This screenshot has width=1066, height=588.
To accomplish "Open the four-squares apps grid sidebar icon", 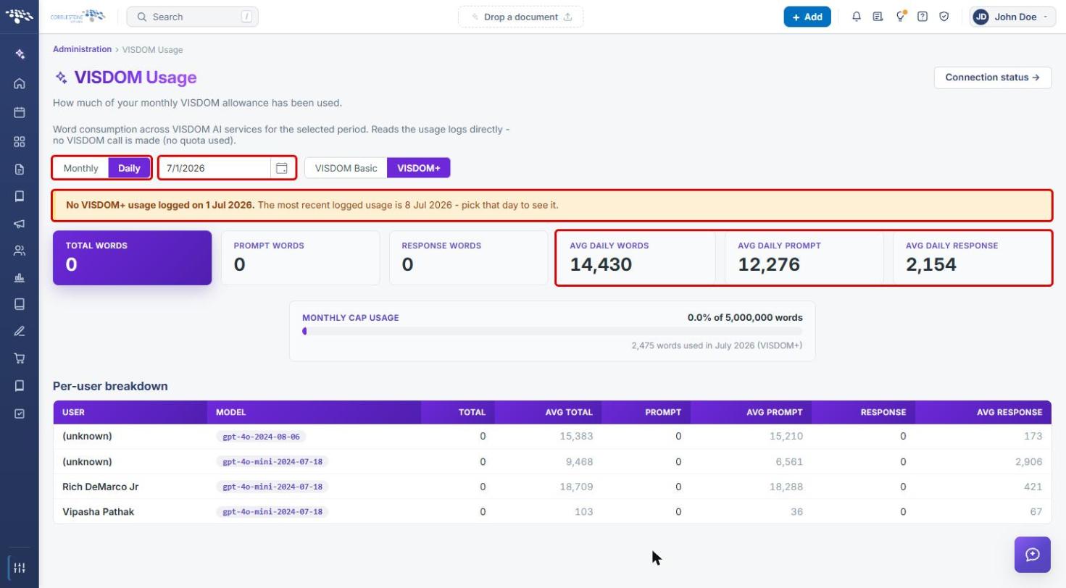I will point(20,141).
